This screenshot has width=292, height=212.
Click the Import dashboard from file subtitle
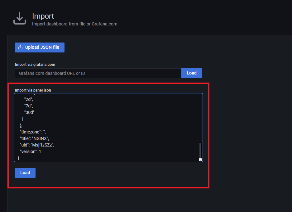tap(75, 24)
